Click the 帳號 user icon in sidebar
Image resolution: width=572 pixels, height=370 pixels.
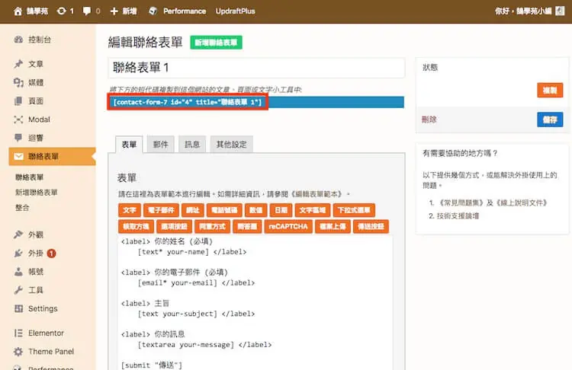coord(18,271)
